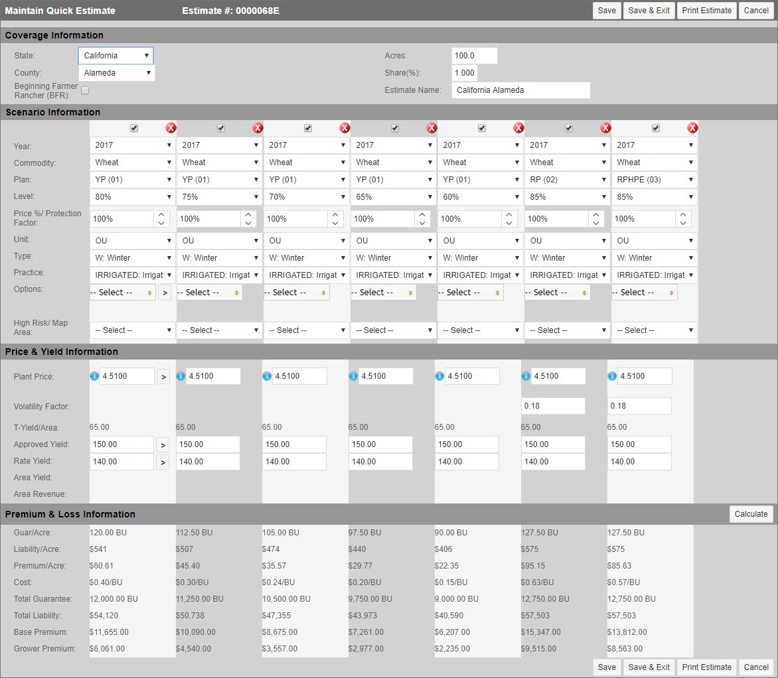Uncheck the RP (02) scenario checkbox
This screenshot has width=778, height=678.
(x=569, y=128)
